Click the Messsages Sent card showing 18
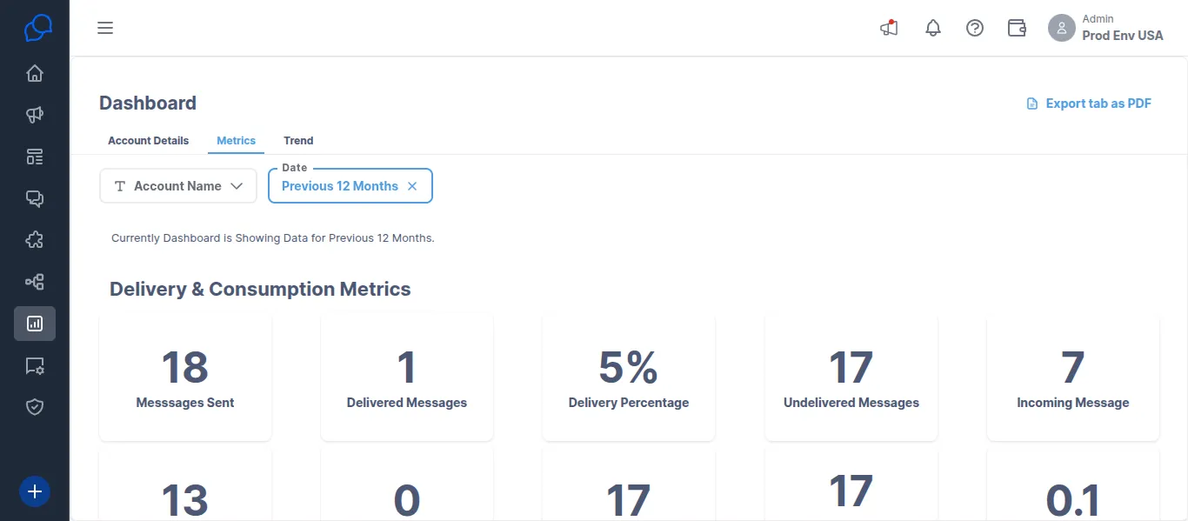Image resolution: width=1188 pixels, height=521 pixels. tap(185, 377)
